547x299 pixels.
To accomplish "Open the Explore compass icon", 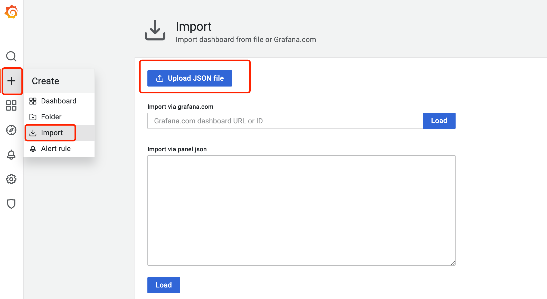I will click(x=11, y=130).
